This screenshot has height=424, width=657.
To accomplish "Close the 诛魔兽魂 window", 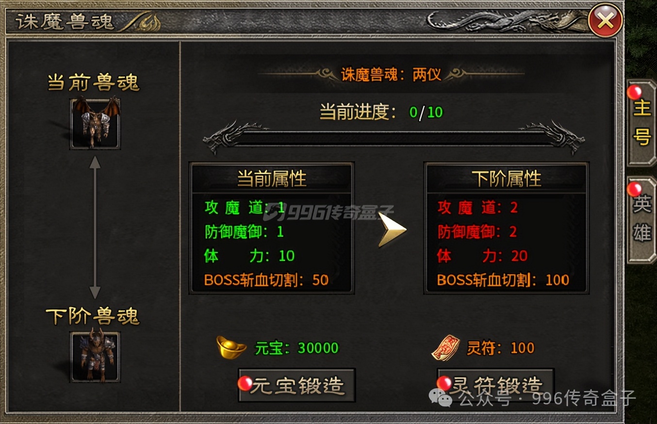I will [605, 20].
